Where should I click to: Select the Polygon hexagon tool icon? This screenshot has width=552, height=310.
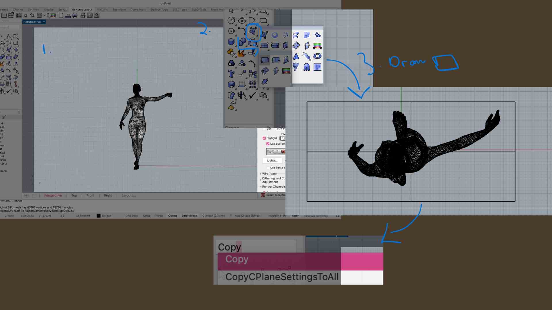(231, 31)
